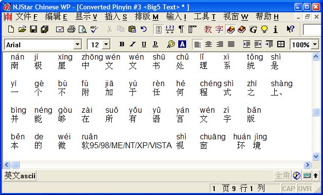Save the document with the floppy disk icon
Screen dimensions: 323x195
(33, 29)
